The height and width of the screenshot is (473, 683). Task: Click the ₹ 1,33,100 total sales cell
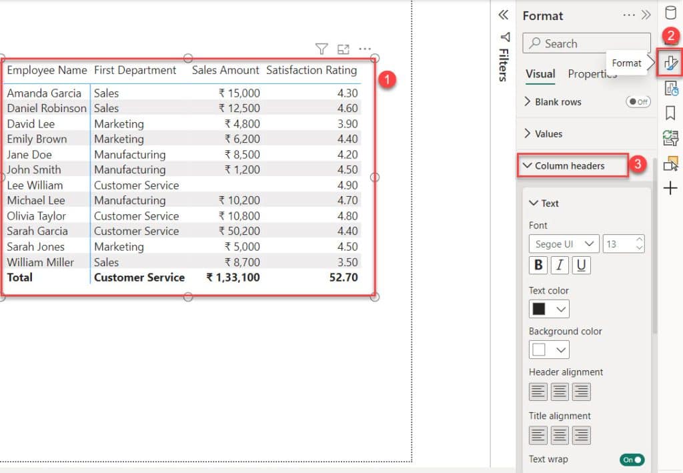[233, 278]
